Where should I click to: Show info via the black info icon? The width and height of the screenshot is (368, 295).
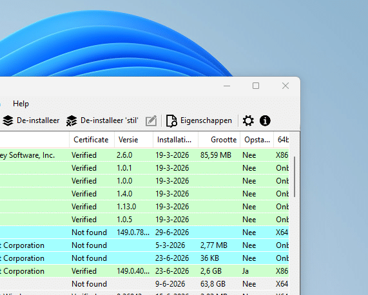(265, 120)
